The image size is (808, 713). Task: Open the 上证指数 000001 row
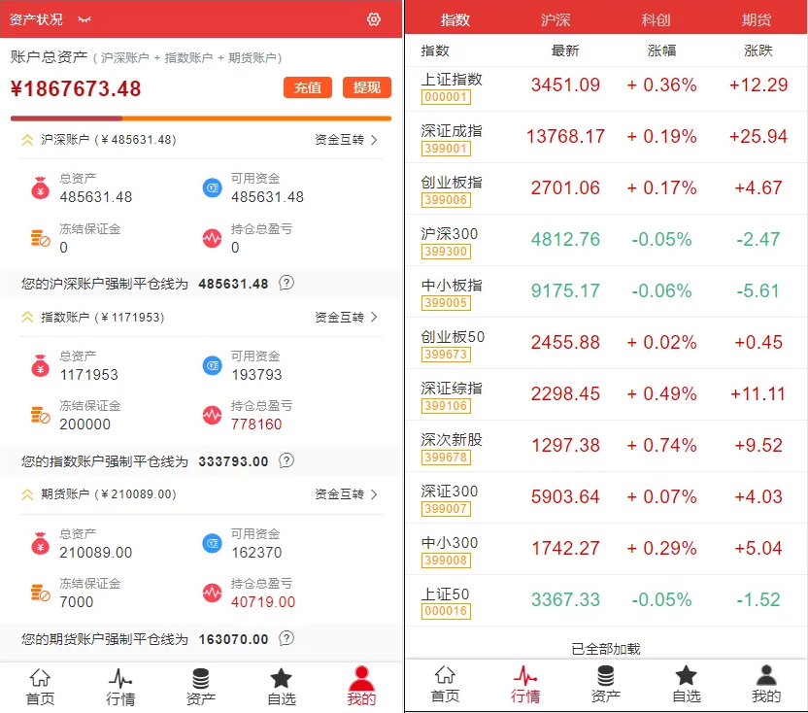click(606, 85)
